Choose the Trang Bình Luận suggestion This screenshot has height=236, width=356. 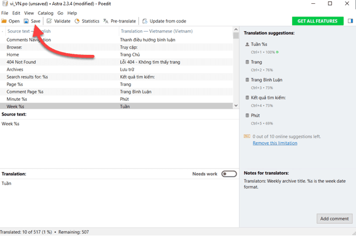click(267, 80)
